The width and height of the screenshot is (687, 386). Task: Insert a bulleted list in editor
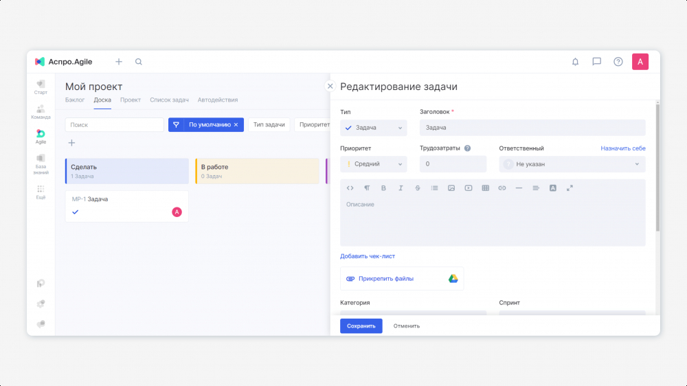click(x=434, y=188)
